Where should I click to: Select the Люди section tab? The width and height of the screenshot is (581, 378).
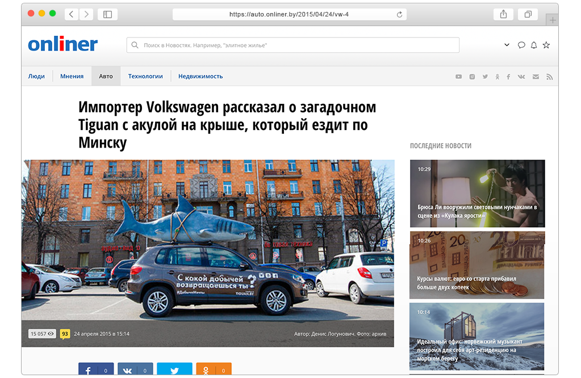coord(36,76)
